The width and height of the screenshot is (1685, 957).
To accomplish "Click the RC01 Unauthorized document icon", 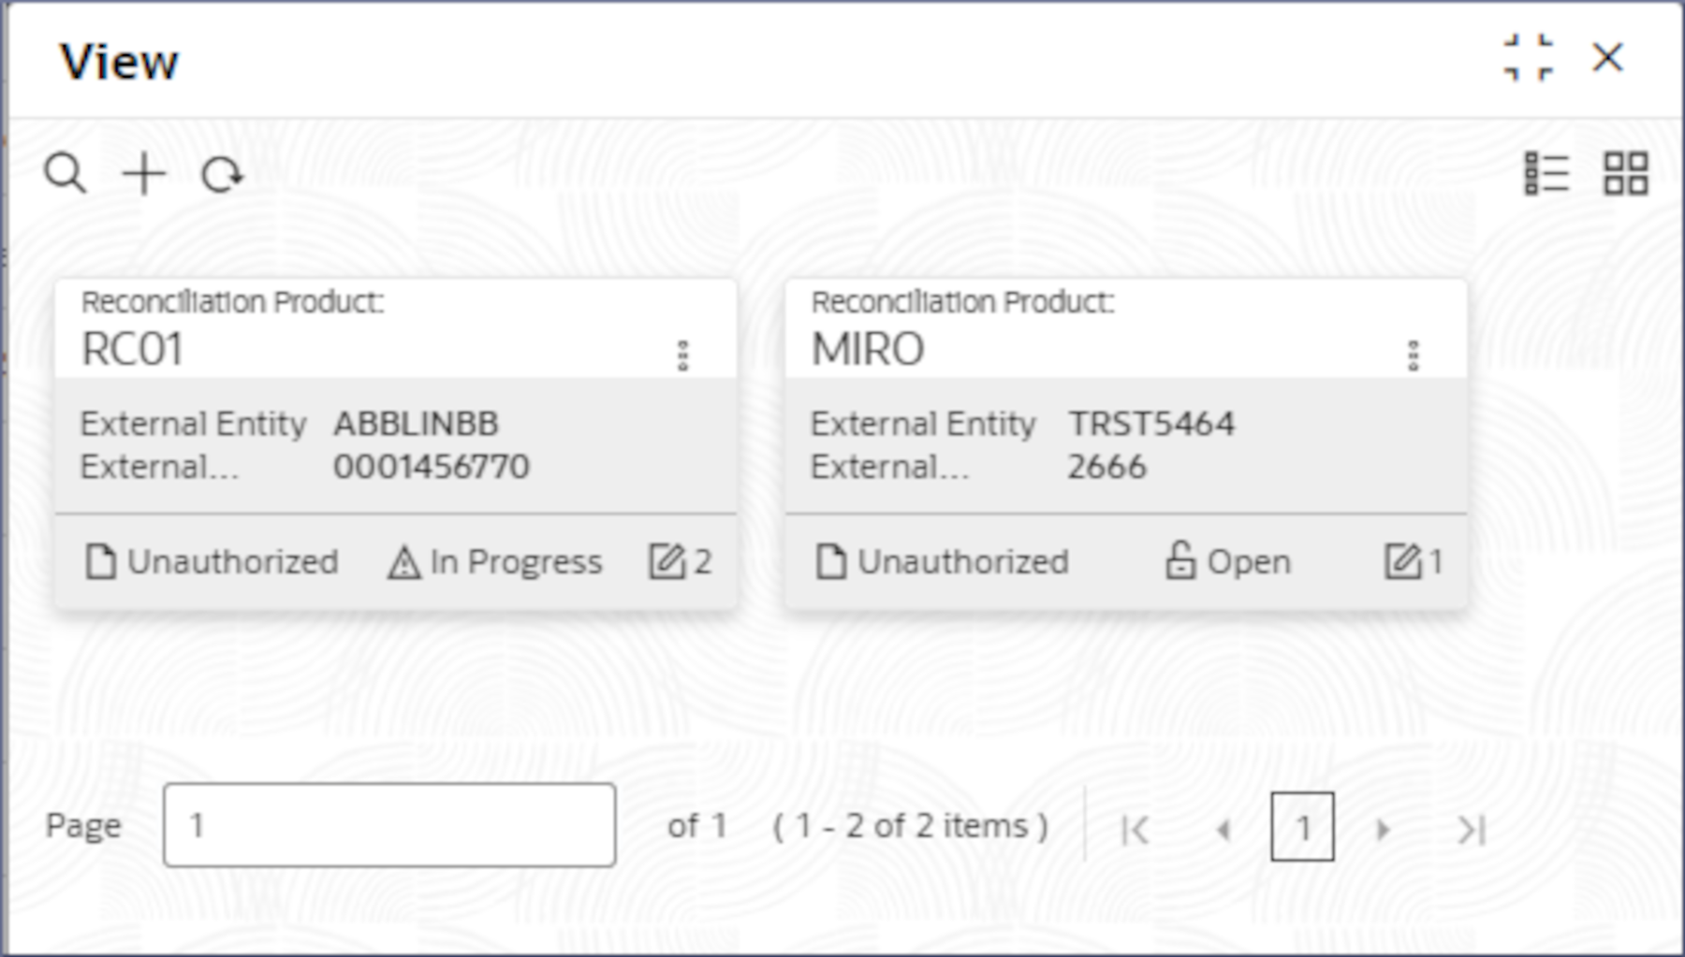I will point(101,561).
